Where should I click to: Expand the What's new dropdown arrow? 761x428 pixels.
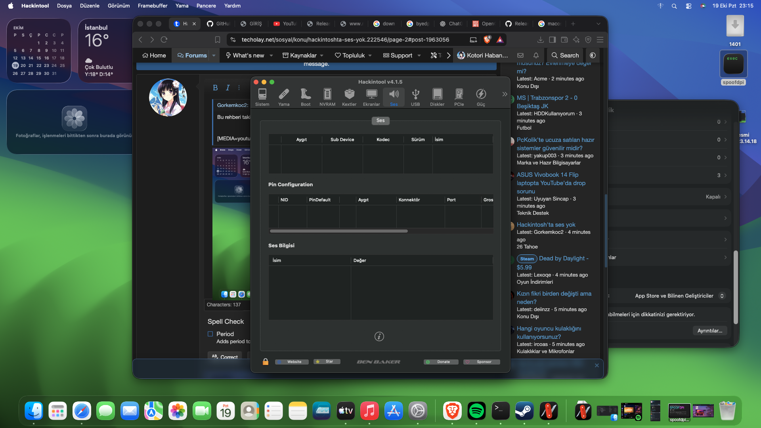click(271, 55)
